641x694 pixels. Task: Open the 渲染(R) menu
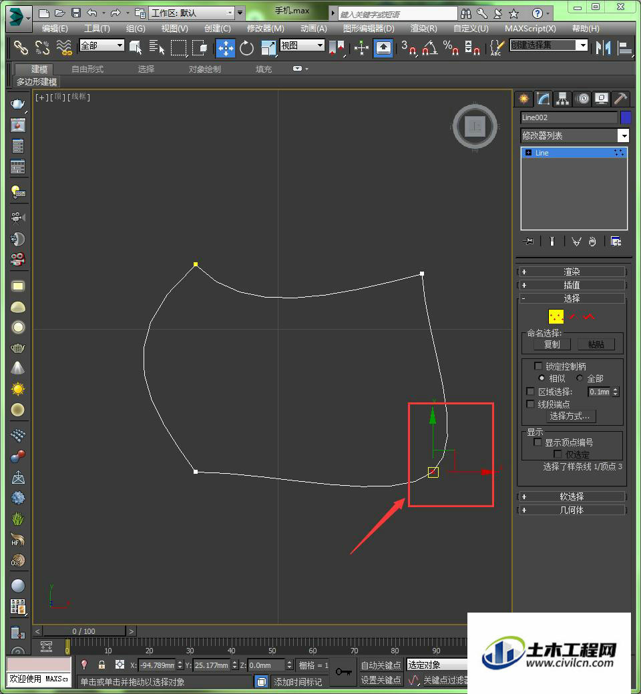point(423,28)
